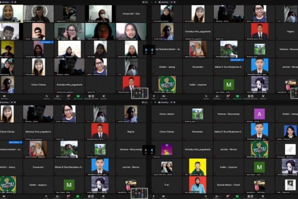Select the purple A avatar tile
The height and width of the screenshot is (199, 298).
pyautogui.click(x=260, y=114)
